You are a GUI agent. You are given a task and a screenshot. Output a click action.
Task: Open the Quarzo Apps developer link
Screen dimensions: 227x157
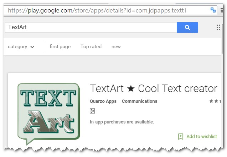[103, 101]
